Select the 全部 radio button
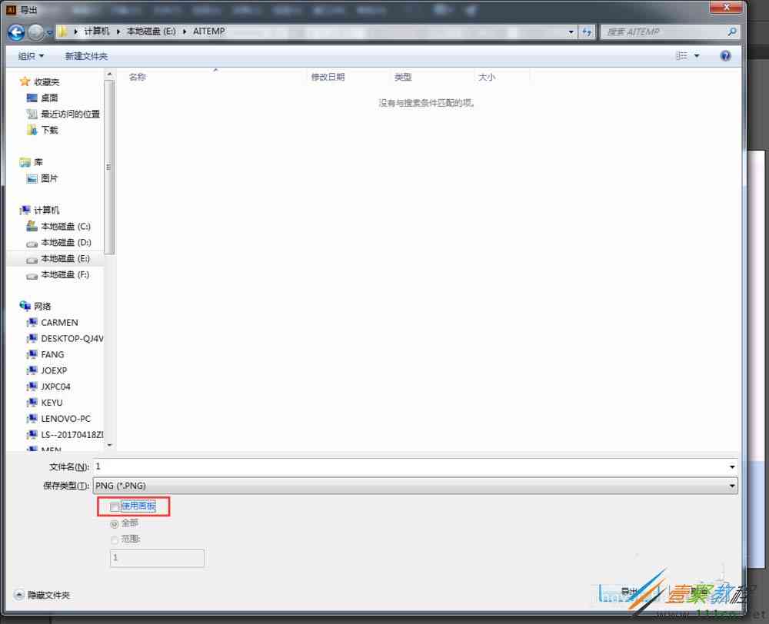 (x=115, y=524)
